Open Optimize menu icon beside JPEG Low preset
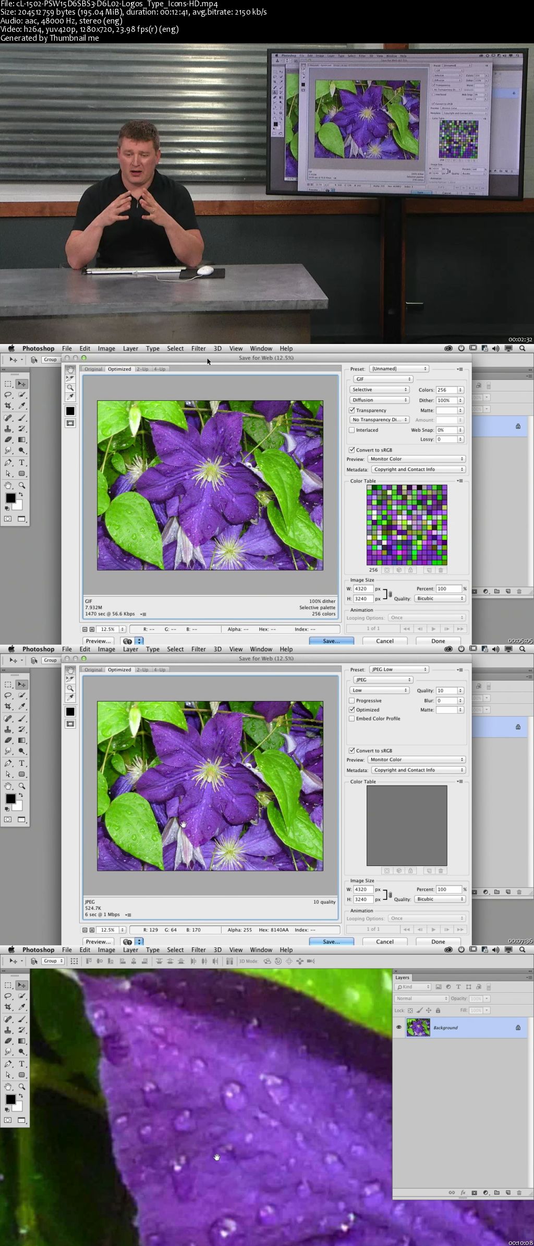This screenshot has width=534, height=1246. [x=460, y=670]
